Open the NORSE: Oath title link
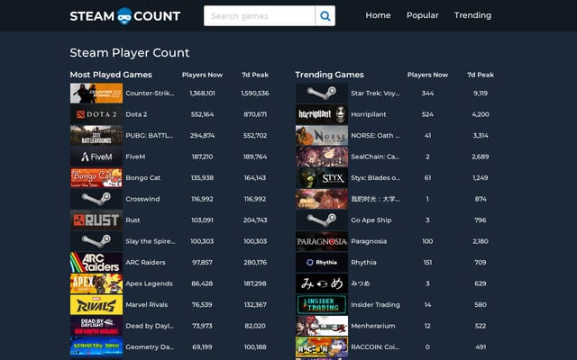Screen dimensions: 577x360 click(375, 136)
